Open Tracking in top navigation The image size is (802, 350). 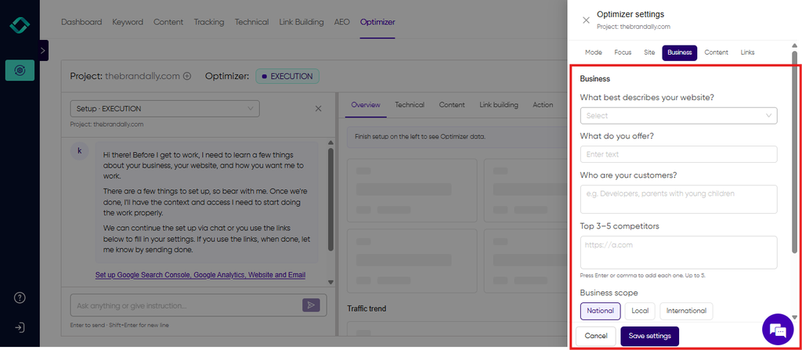pos(209,22)
